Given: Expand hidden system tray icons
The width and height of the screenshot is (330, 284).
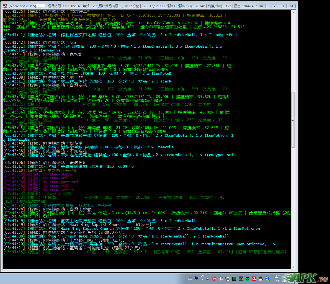Looking at the screenshot, I should tap(208, 278).
